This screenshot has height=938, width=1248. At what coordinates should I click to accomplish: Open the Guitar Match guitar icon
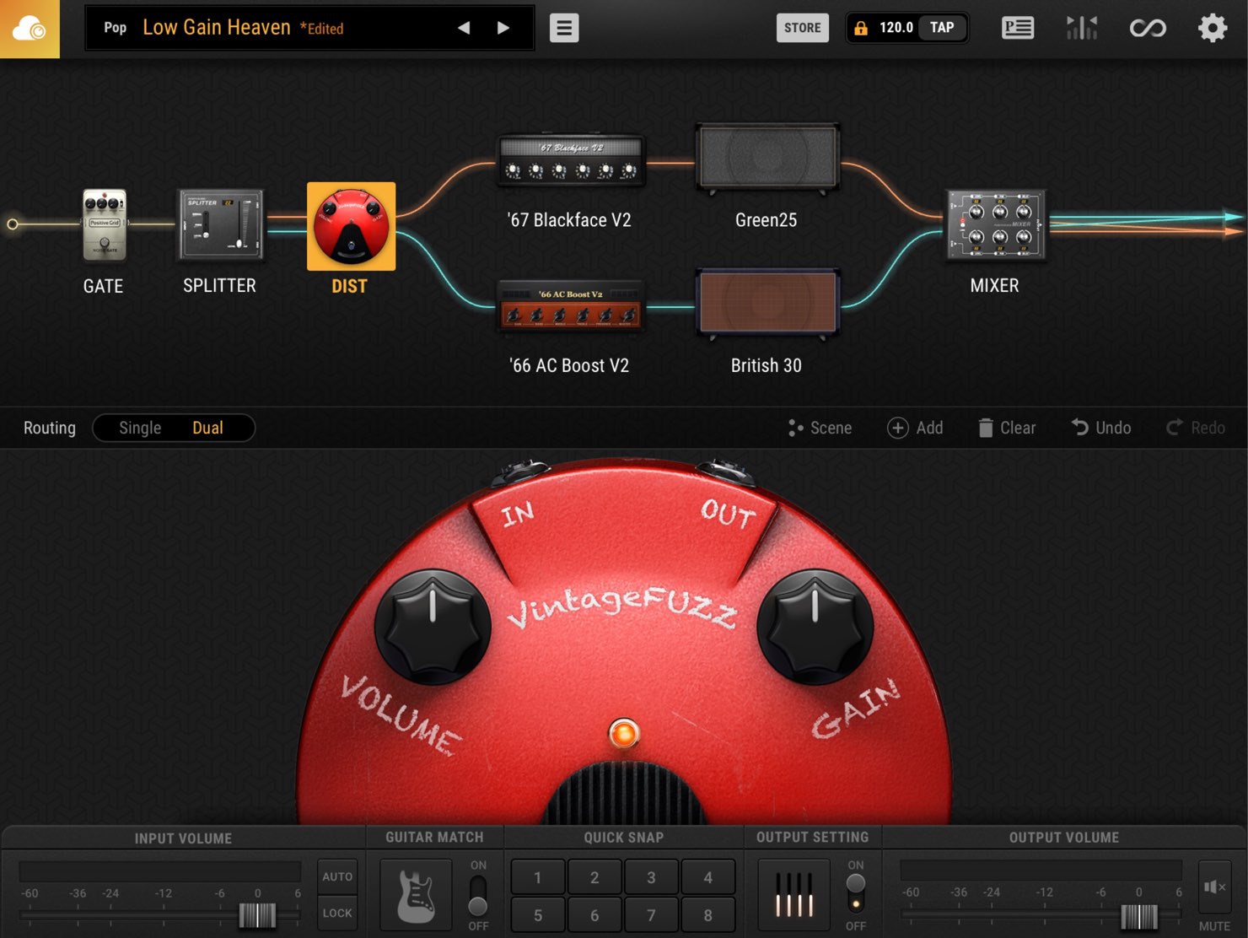416,895
